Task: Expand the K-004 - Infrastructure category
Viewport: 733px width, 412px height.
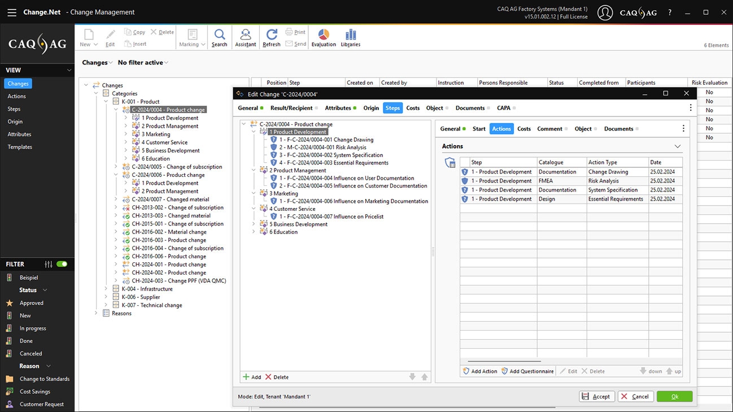Action: (106, 289)
